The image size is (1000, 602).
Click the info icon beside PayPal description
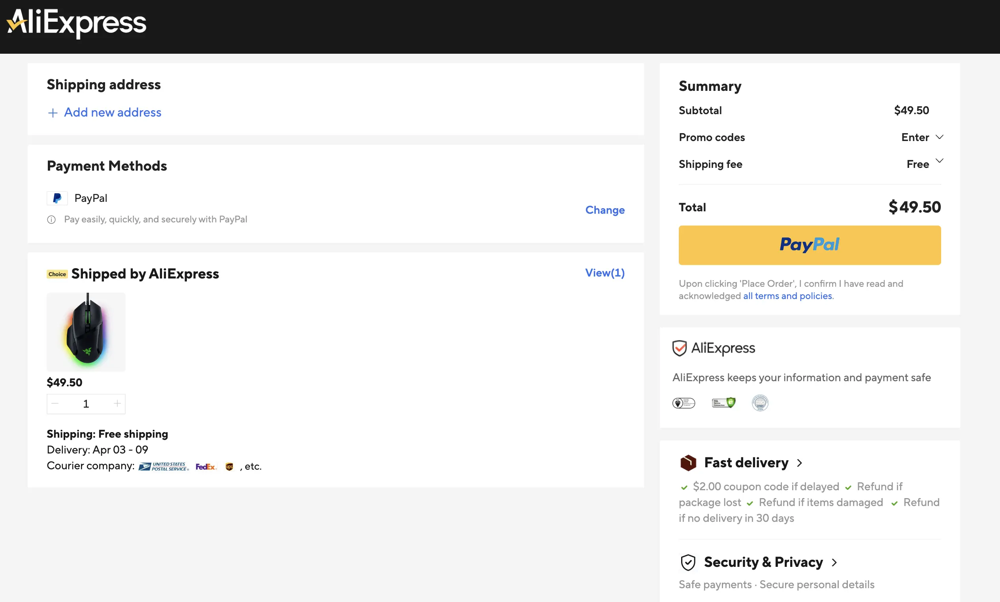click(x=51, y=220)
